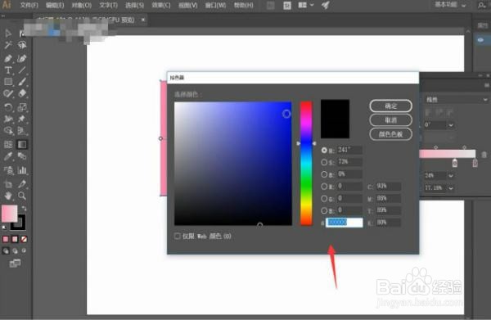Select the Shape Builder tool
This screenshot has height=320, width=491.
coord(8,131)
